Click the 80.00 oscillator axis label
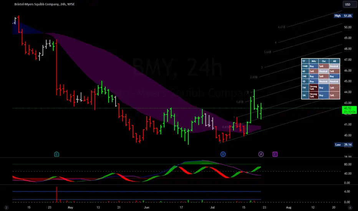This screenshot has width=358, height=211. [x=347, y=164]
